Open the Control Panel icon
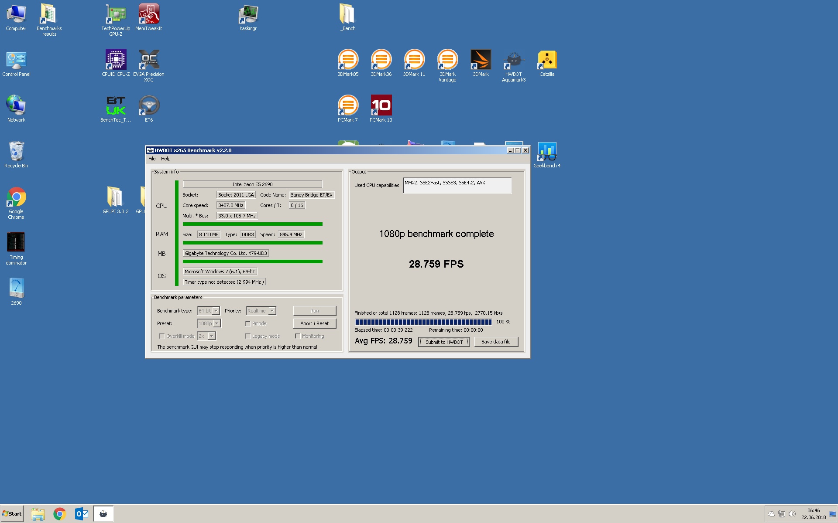 pyautogui.click(x=16, y=63)
